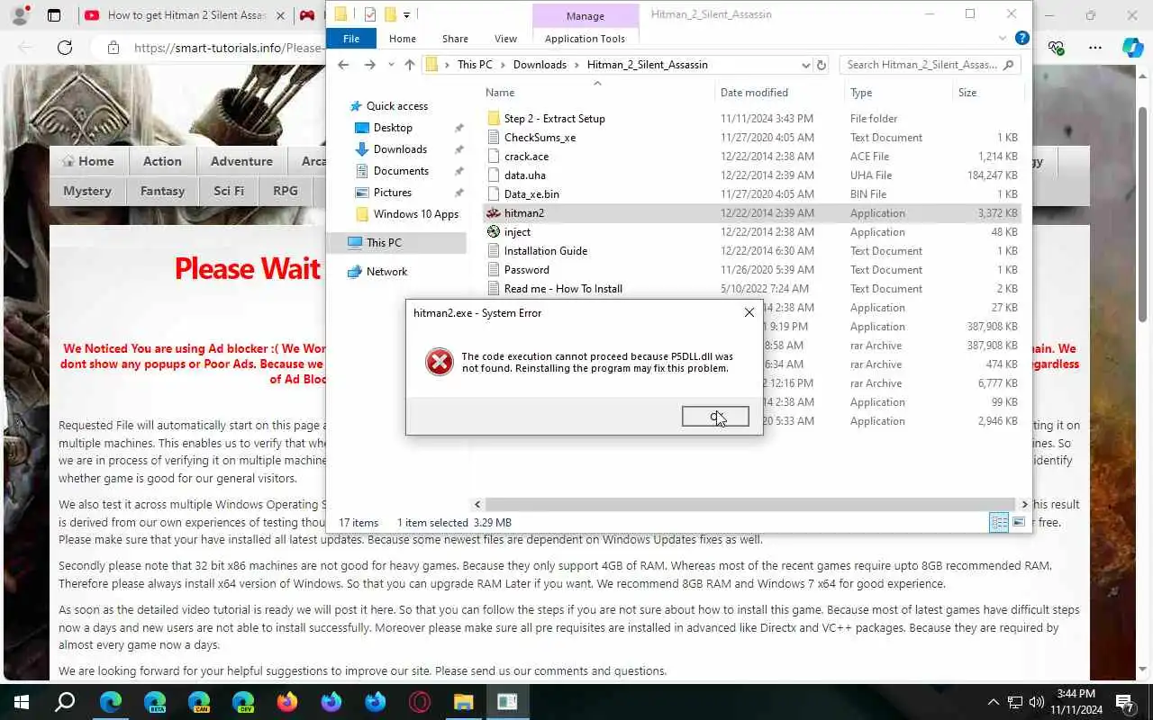Open the Windows Start menu
This screenshot has width=1153, height=720.
coord(22,702)
